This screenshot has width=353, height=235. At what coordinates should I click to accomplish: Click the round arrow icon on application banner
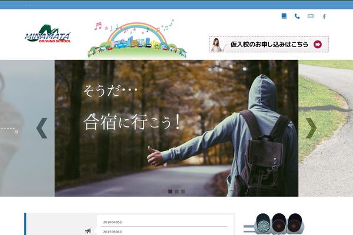[318, 45]
